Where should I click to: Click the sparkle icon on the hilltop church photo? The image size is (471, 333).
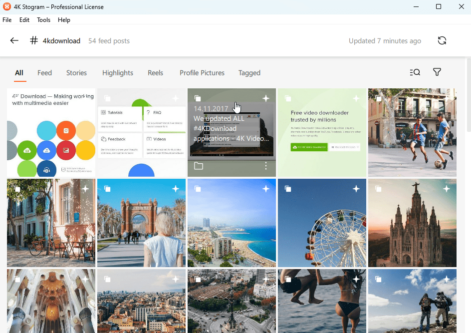(447, 189)
